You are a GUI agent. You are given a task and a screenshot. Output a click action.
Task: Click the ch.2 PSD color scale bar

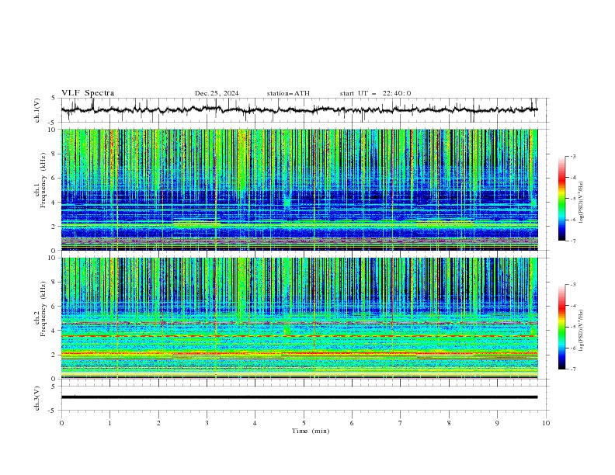[x=561, y=327]
